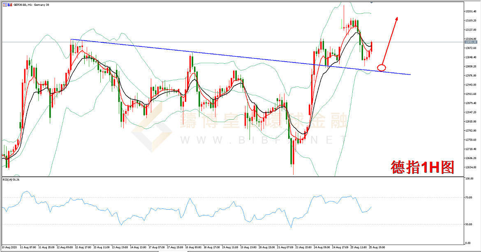The image size is (481, 252).
Task: Click the first chart icon beside GER30-bib
Action: pos(5,4)
